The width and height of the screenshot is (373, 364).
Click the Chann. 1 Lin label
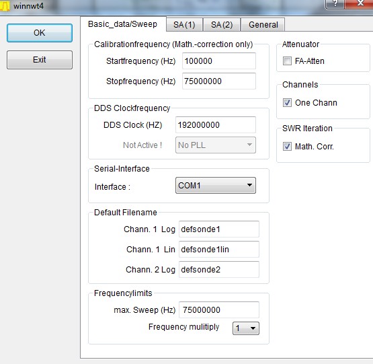click(x=151, y=250)
